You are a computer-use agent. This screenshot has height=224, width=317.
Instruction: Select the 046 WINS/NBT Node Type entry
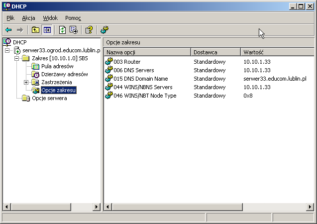145,96
